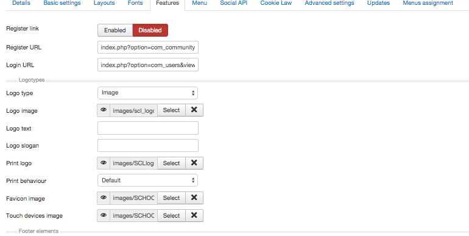Click Select for Touch devices image
The height and width of the screenshot is (236, 469).
171,216
